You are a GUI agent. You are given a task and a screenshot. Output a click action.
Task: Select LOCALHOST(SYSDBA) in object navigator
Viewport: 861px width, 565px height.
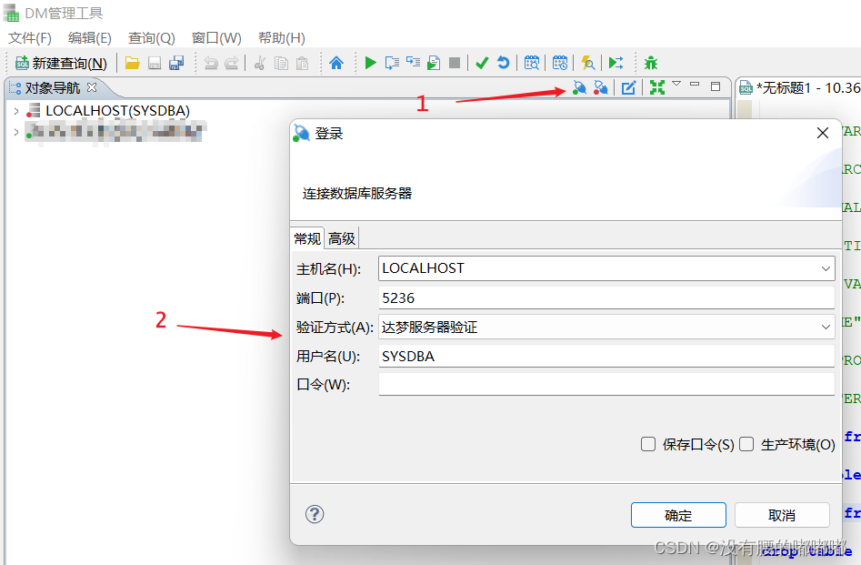point(117,111)
